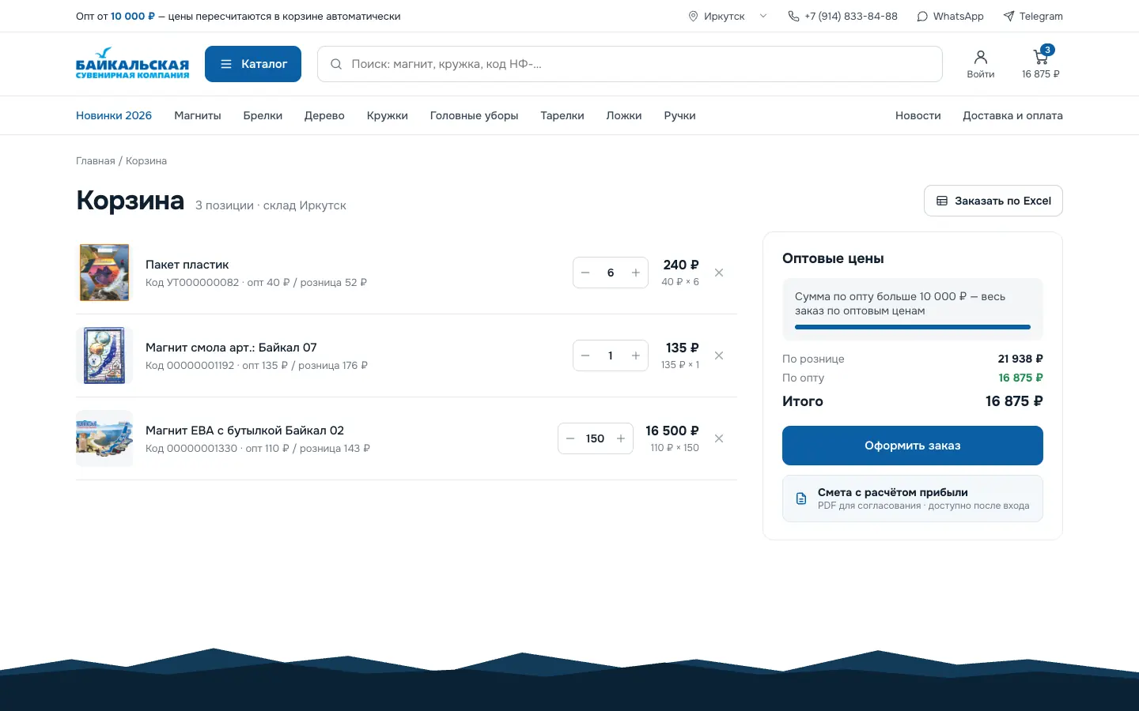Go to Головные уборы category
1139x711 pixels.
(475, 115)
